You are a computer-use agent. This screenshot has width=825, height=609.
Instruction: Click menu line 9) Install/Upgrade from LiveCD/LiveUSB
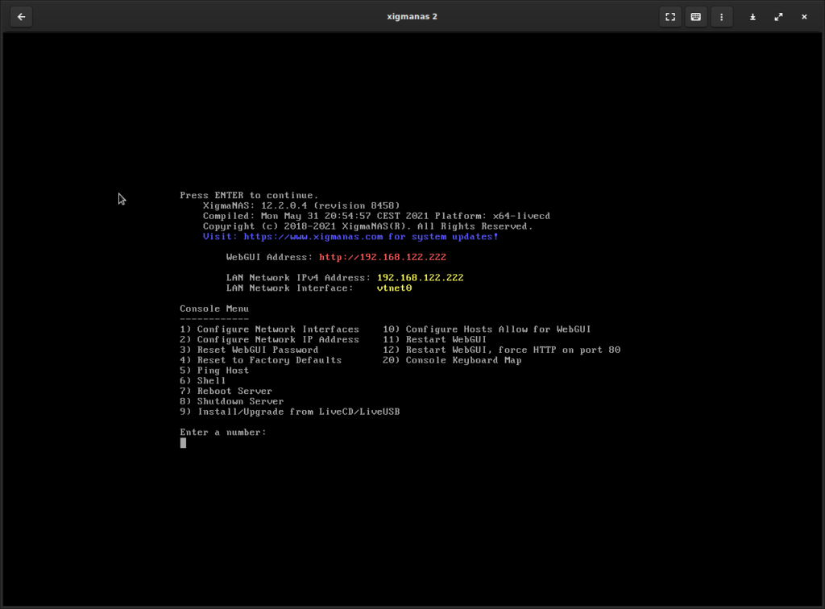(x=289, y=412)
